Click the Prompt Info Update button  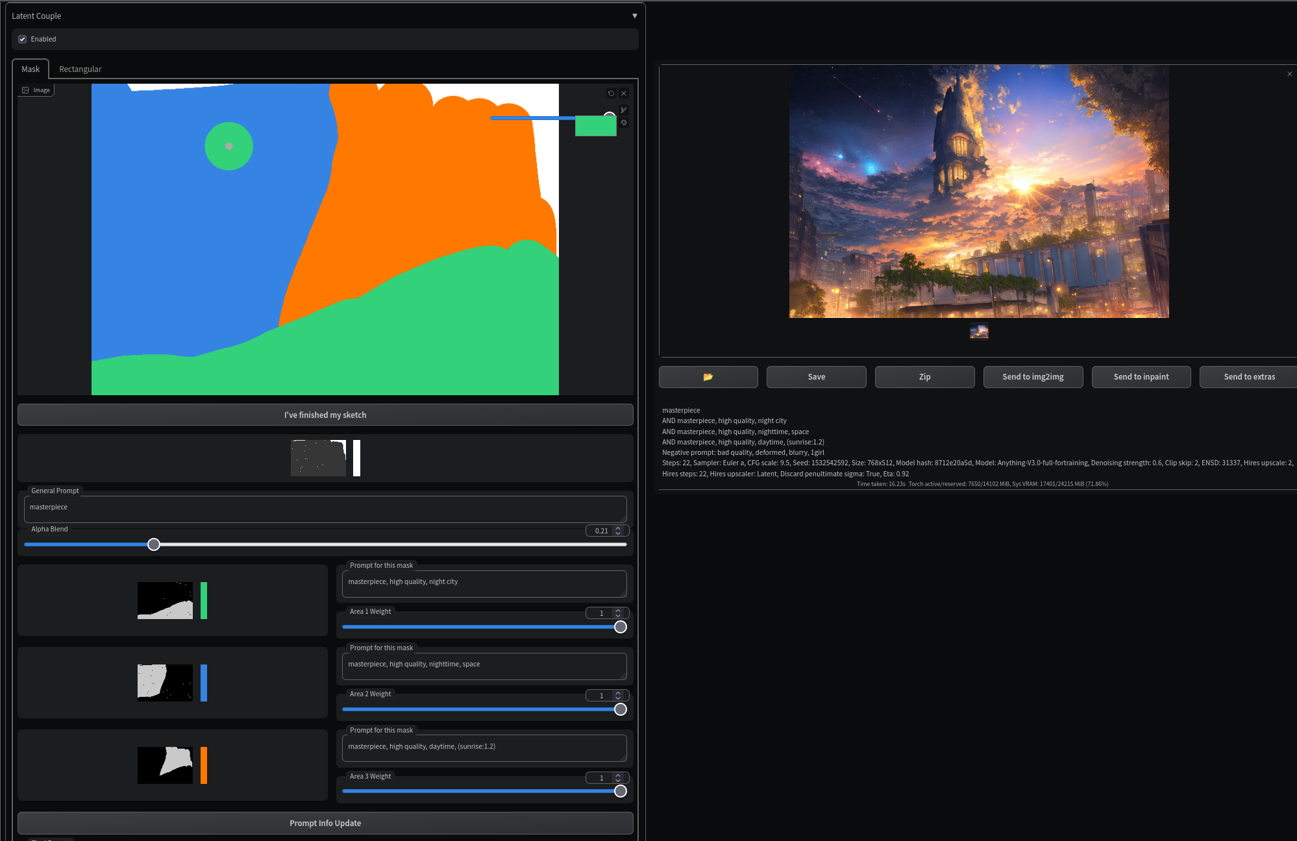tap(325, 823)
